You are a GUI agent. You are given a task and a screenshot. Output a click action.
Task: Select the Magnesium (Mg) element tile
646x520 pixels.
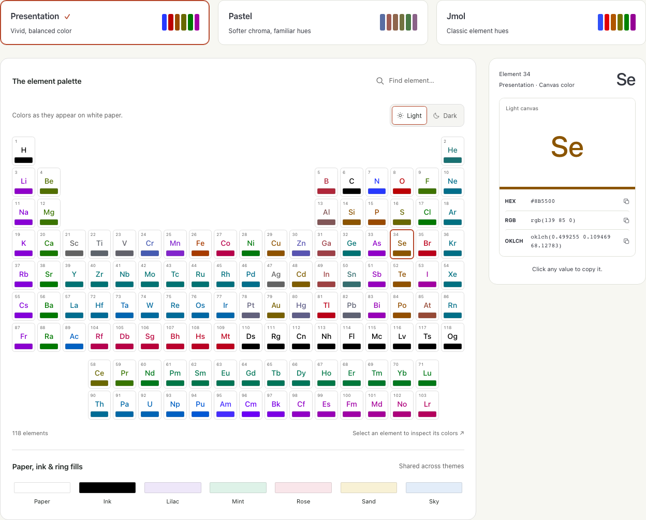click(49, 213)
